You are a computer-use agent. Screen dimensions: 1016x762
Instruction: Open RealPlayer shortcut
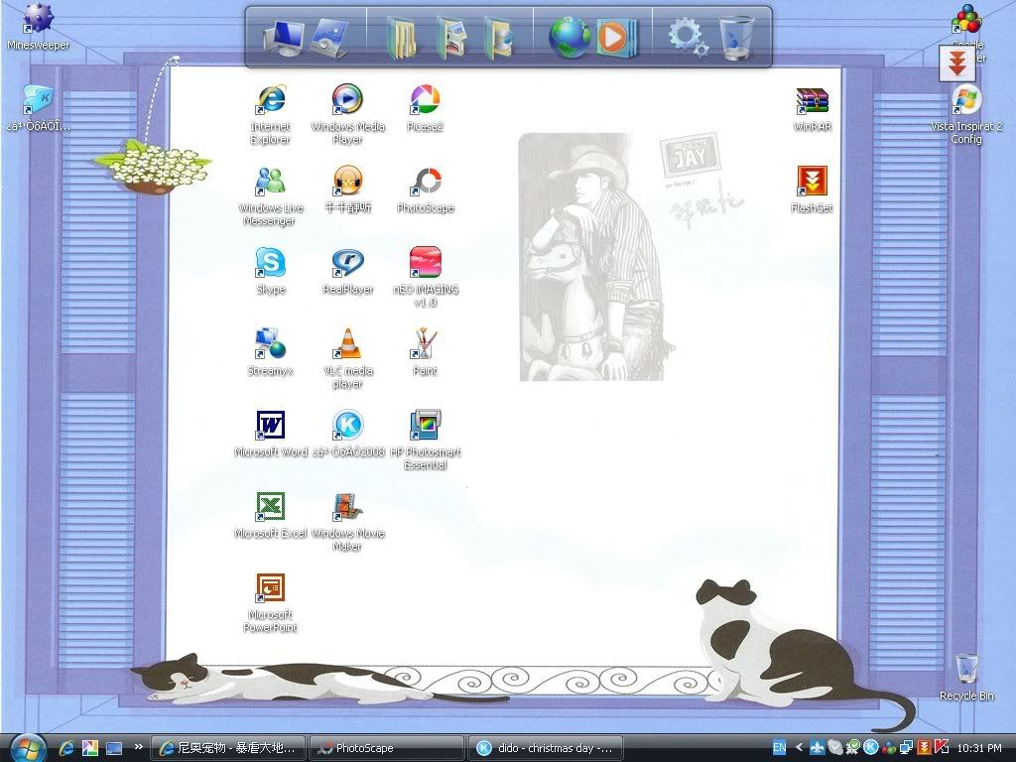[347, 264]
